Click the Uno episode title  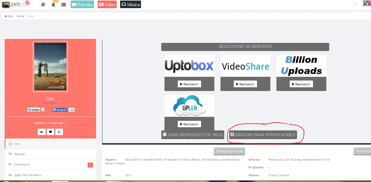pos(50,99)
